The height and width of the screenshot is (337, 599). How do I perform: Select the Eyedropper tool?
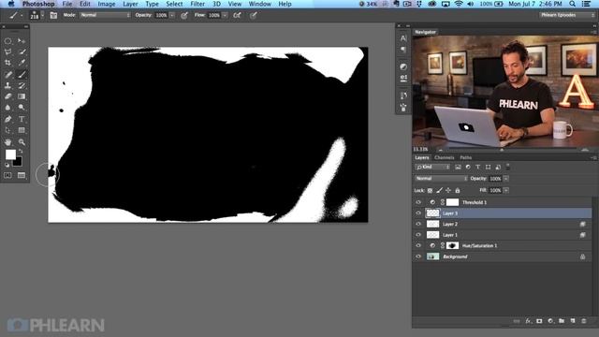22,63
